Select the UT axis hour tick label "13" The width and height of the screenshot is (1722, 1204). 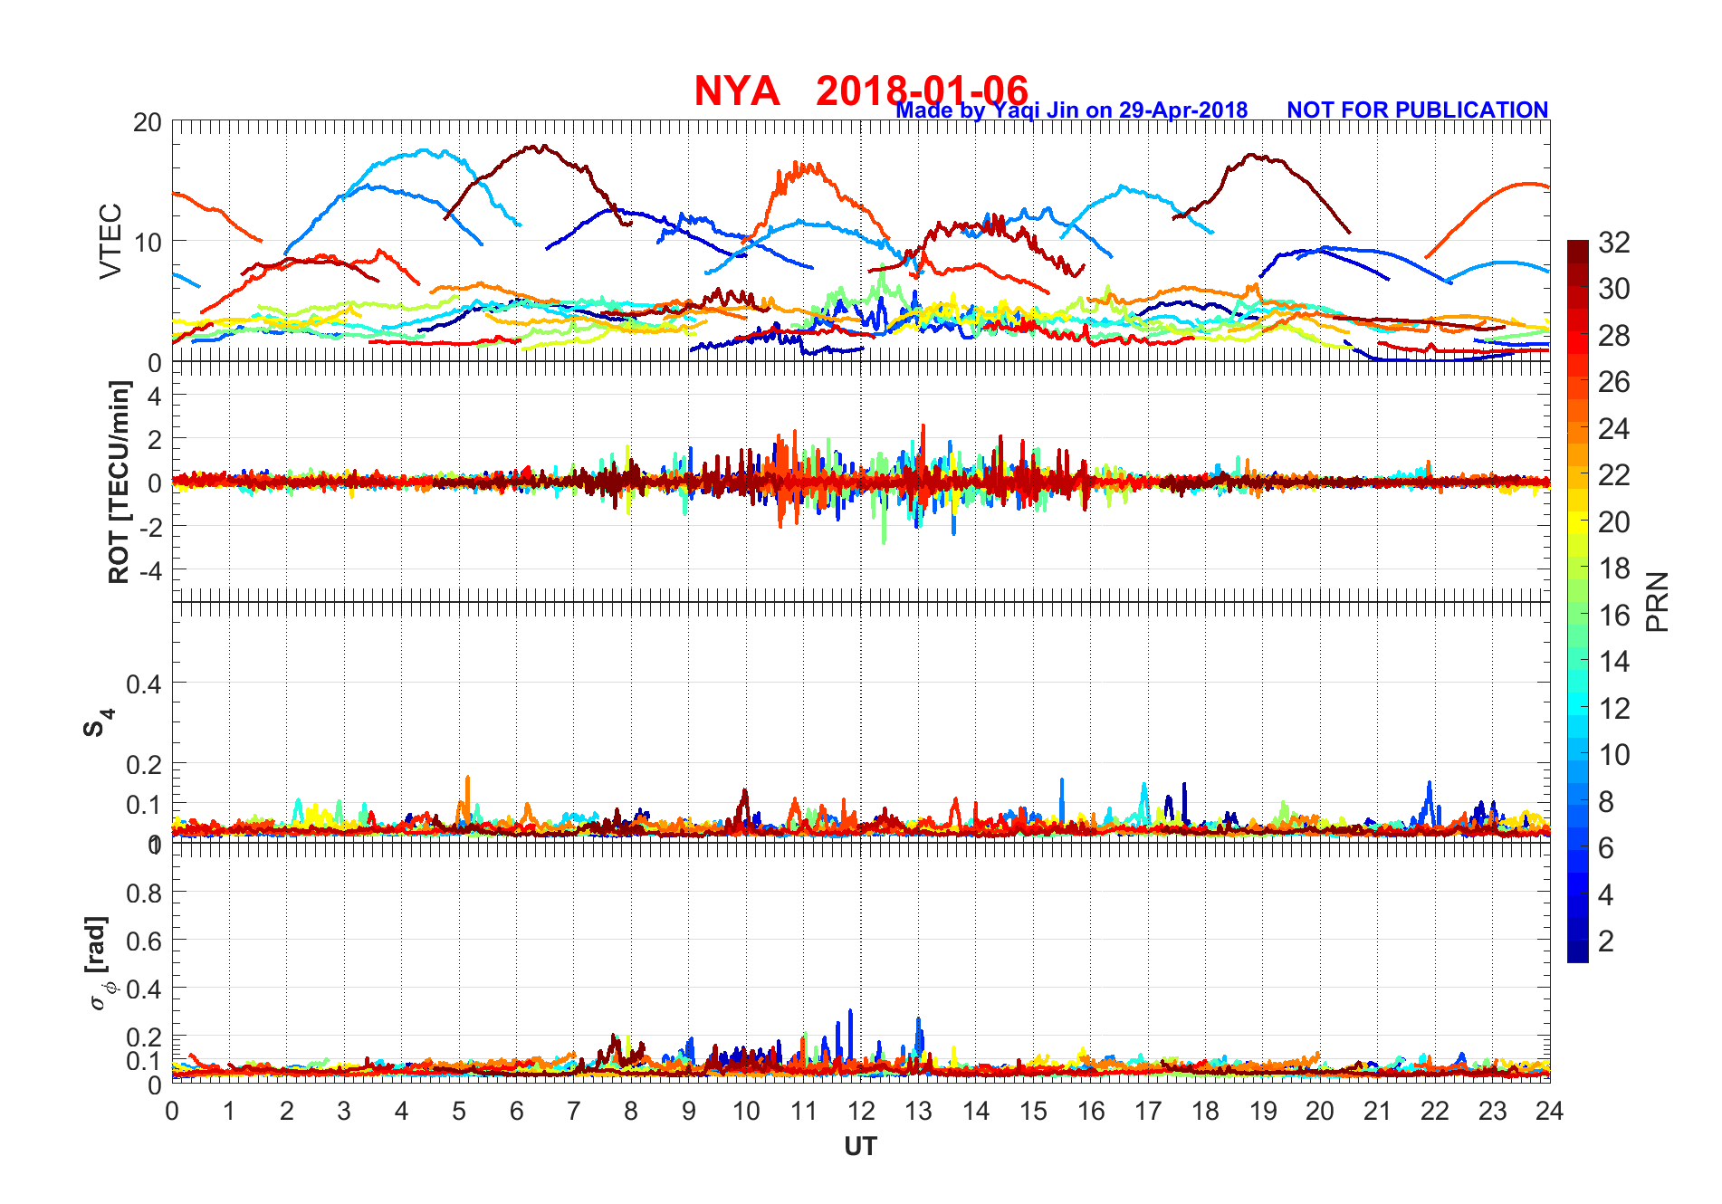[x=918, y=1111]
